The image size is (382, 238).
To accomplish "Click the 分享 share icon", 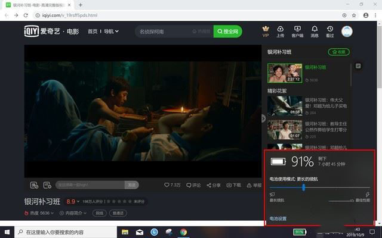I will click(x=214, y=185).
